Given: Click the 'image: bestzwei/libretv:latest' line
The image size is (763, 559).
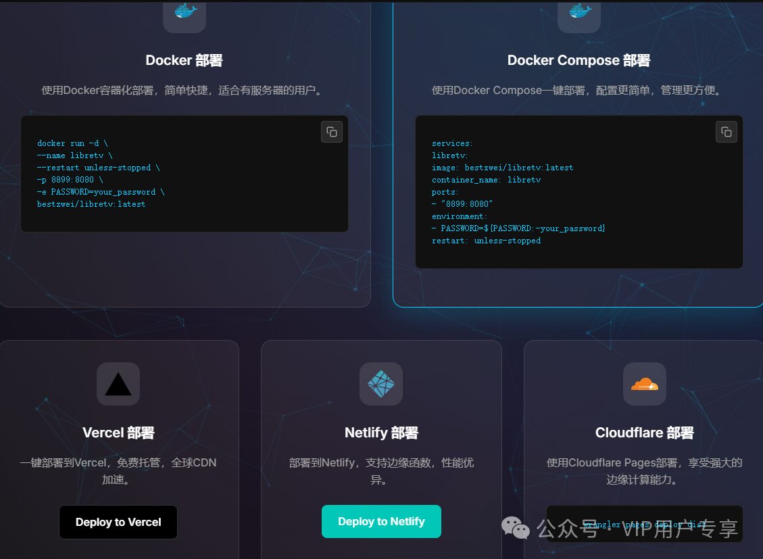Looking at the screenshot, I should click(503, 168).
